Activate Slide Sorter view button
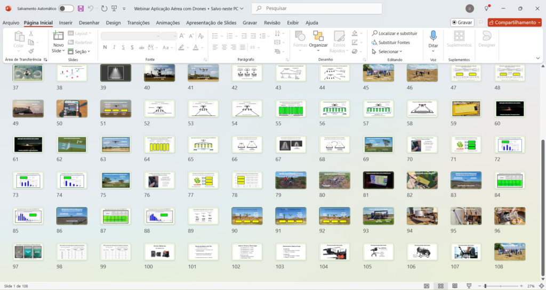 click(x=440, y=286)
